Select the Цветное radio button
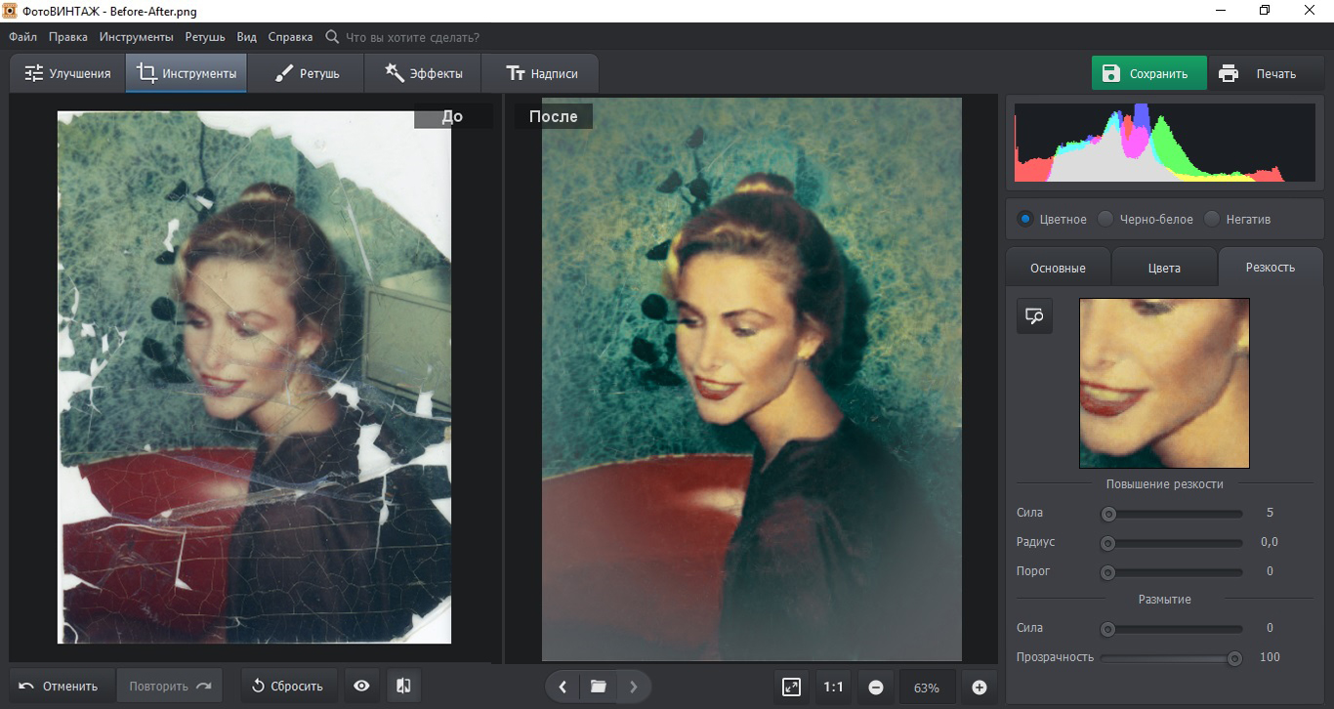1334x709 pixels. [x=1025, y=219]
